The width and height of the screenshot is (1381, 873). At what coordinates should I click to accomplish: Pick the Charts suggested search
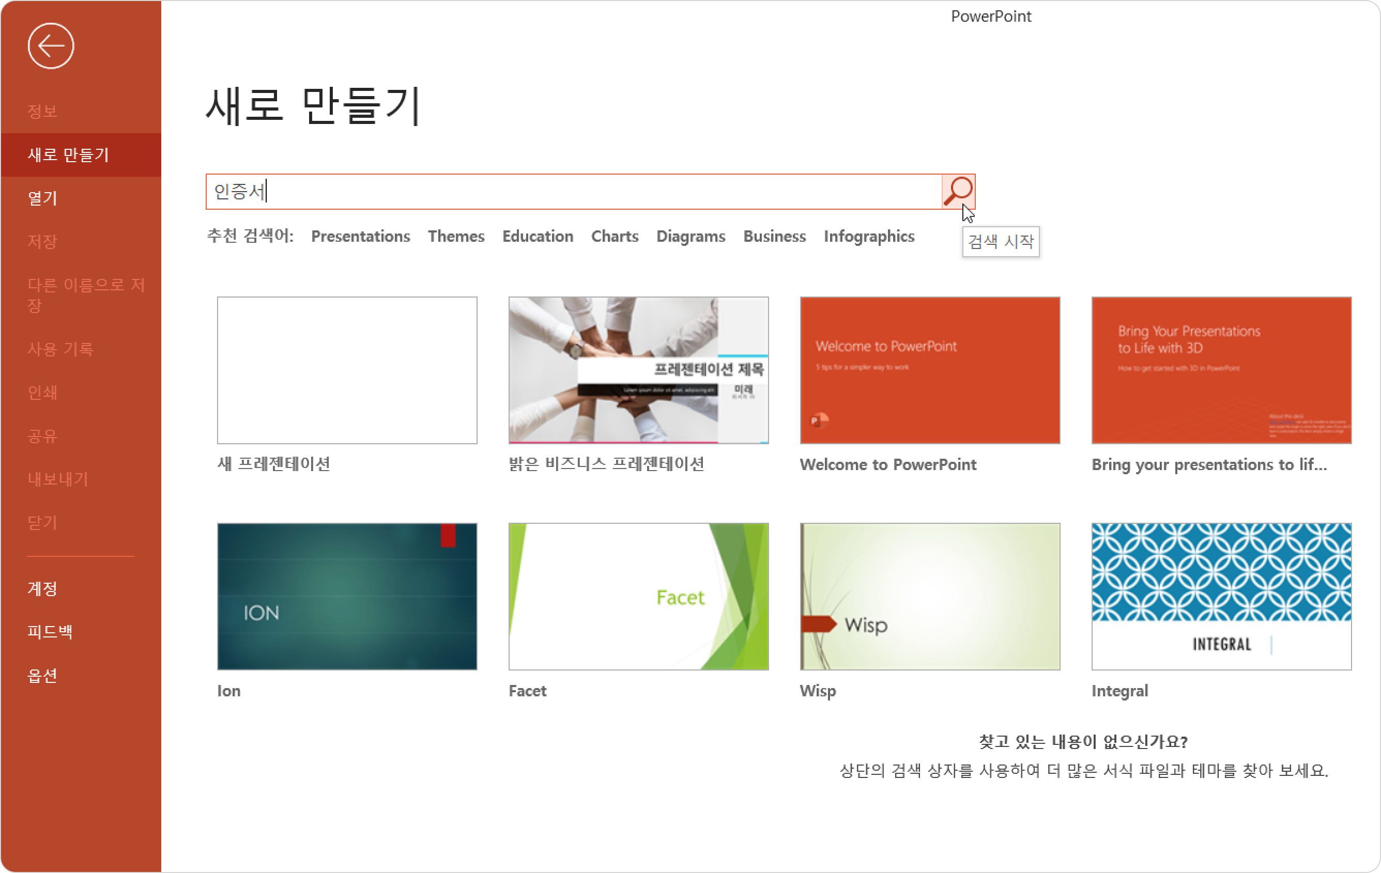point(614,236)
